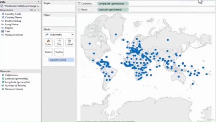Select the Latitude (generated) pill in Rows
This screenshot has width=216, height=122.
[113, 10]
